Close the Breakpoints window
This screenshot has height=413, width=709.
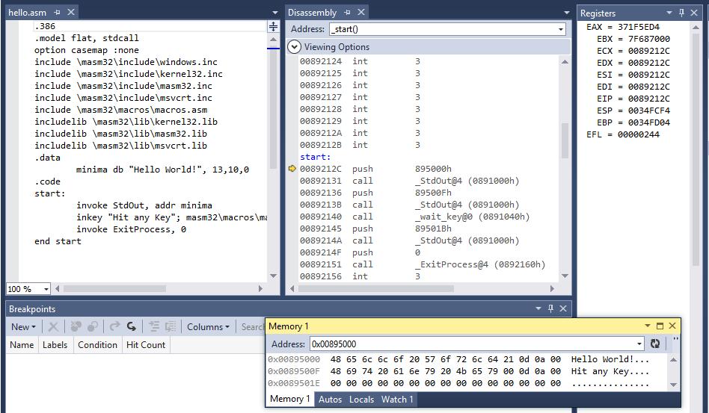(563, 308)
